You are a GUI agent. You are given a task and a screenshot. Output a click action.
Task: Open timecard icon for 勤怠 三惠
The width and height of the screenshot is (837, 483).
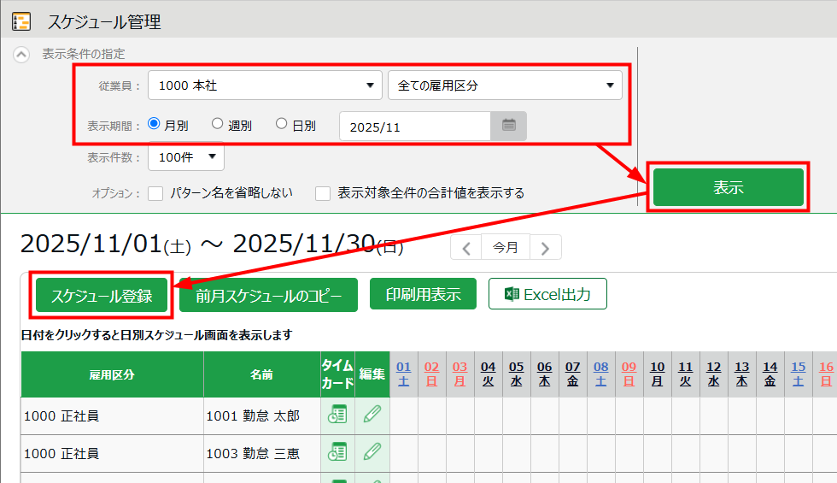pos(337,453)
